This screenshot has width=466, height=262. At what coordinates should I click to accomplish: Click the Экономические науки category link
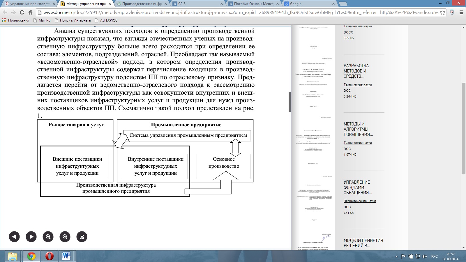tap(360, 201)
